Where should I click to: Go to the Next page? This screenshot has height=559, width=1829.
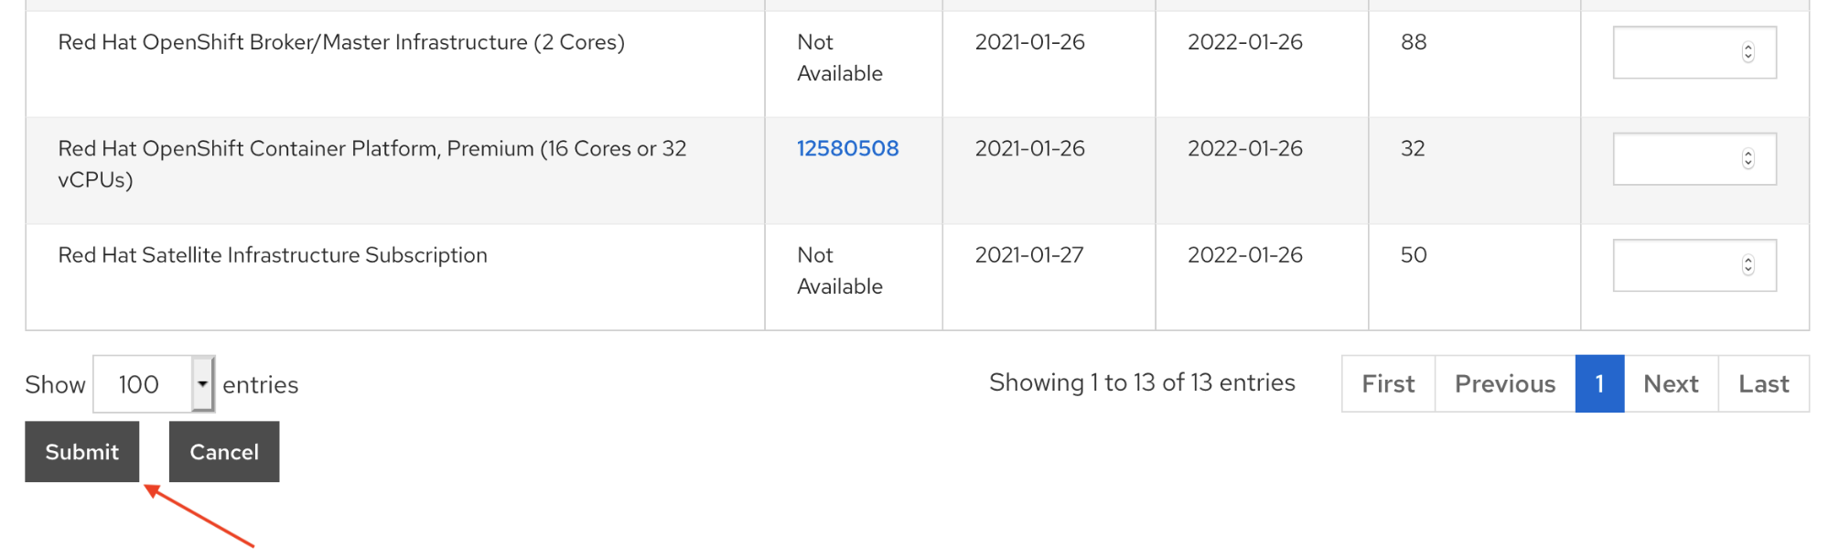[1671, 384]
